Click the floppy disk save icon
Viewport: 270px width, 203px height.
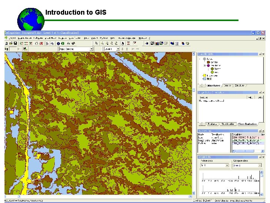pyautogui.click(x=15, y=44)
